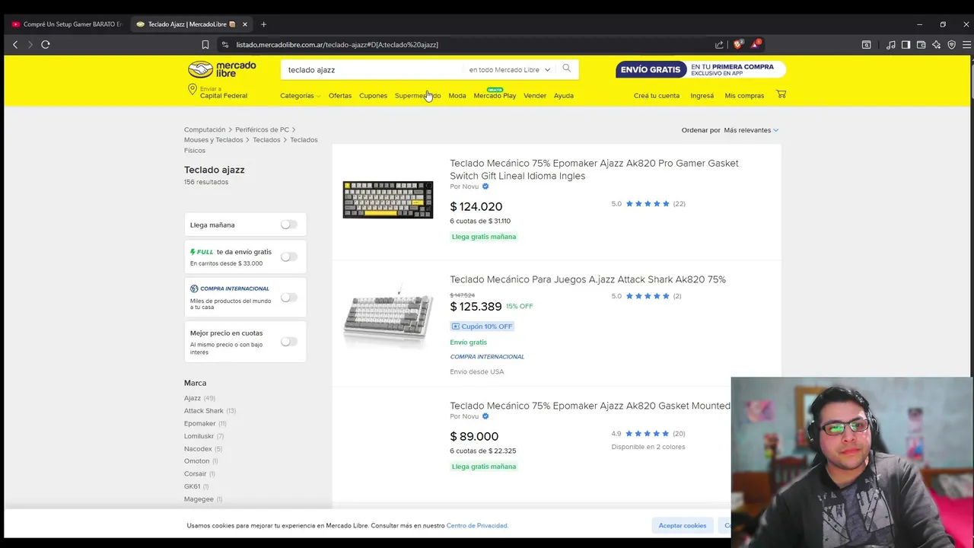
Task: Open Ak820 Gasket Mounted listing title
Action: pos(590,406)
